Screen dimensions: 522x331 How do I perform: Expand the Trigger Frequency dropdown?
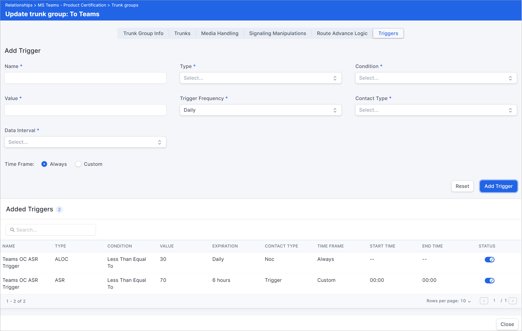(x=260, y=110)
